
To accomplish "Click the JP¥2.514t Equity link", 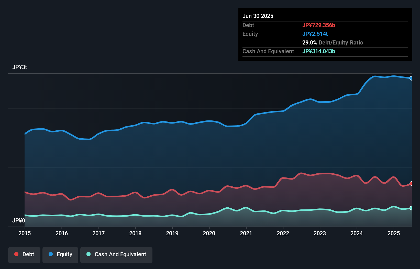I will [x=315, y=34].
